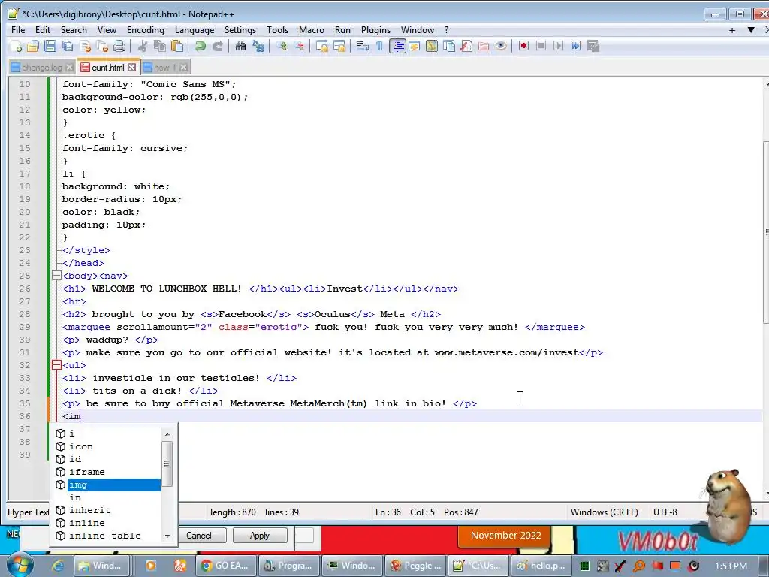This screenshot has height=577, width=769.
Task: Click the Start Recording macro icon
Action: (x=523, y=46)
